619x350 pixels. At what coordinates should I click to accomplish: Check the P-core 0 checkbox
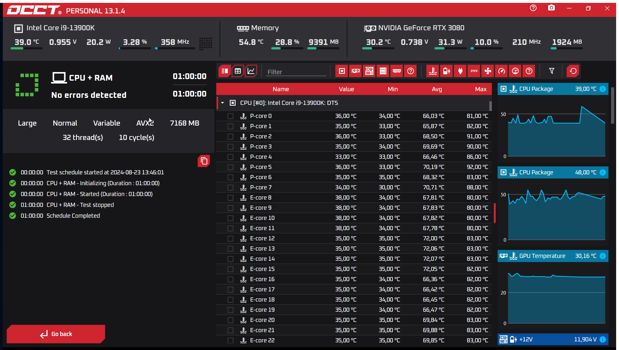click(230, 116)
